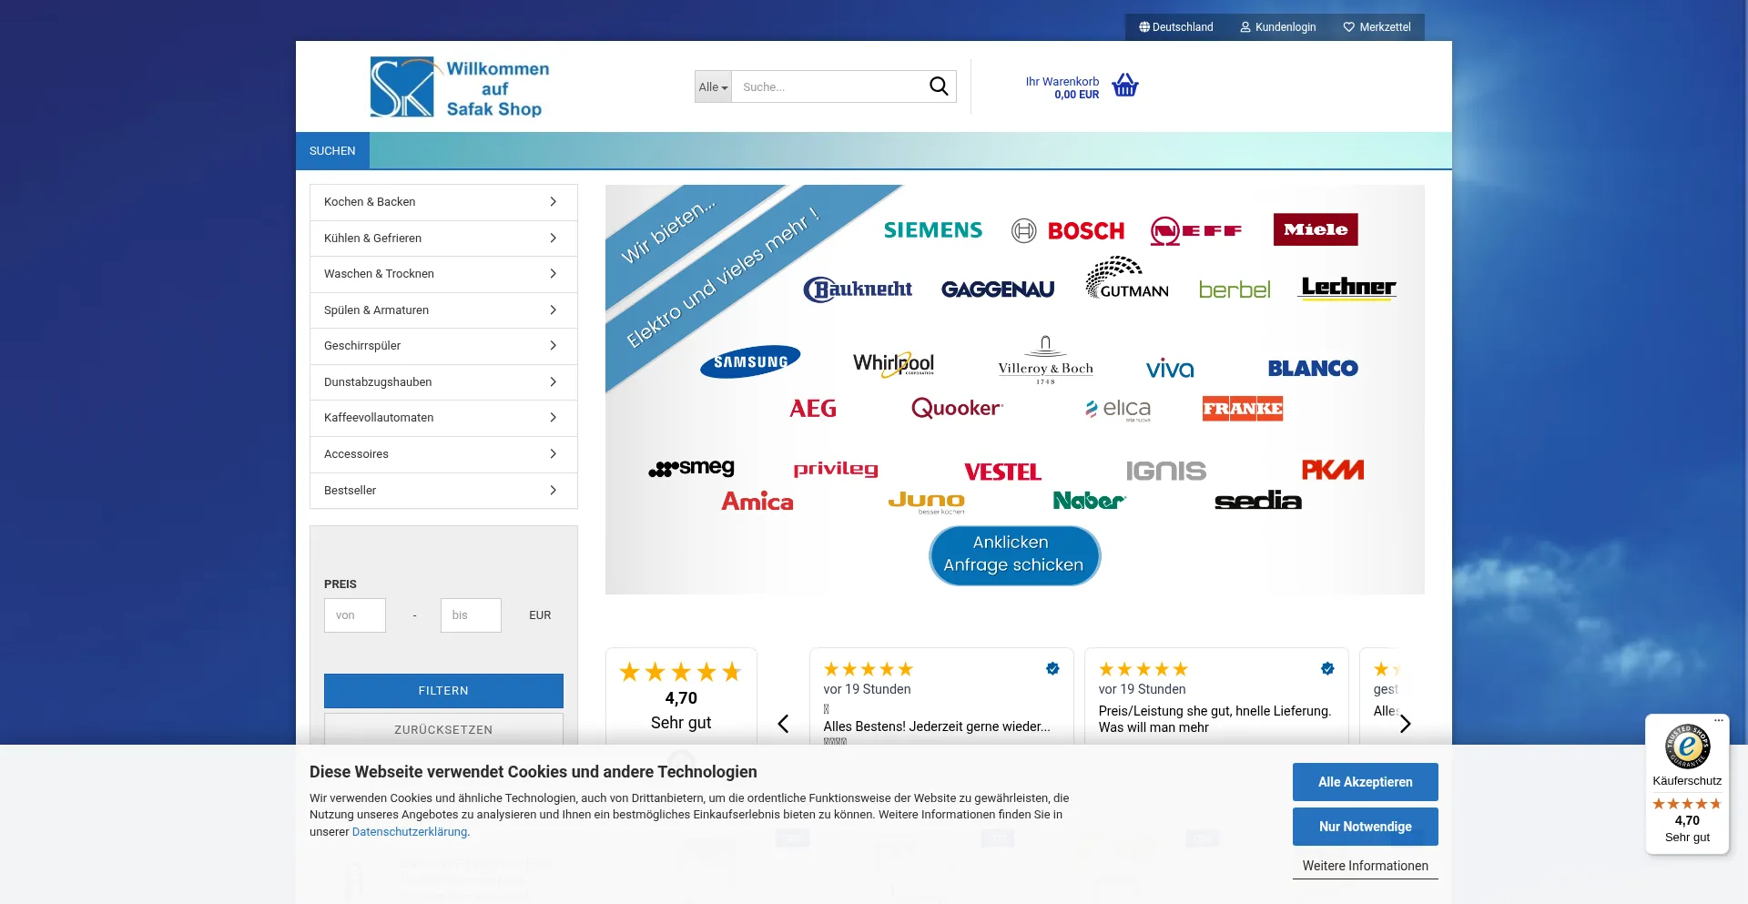Select the SUCHEN tab
Viewport: 1748px width, 904px height.
[x=332, y=151]
